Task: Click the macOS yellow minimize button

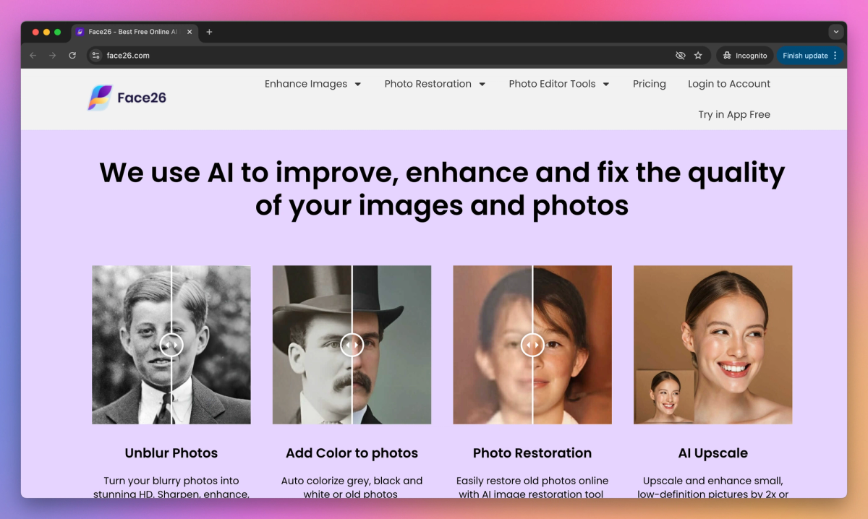Action: coord(46,32)
